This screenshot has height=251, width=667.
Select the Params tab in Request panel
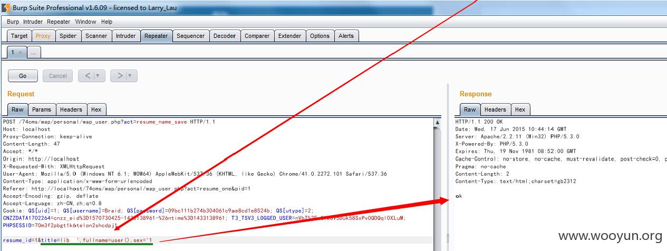[x=42, y=109]
